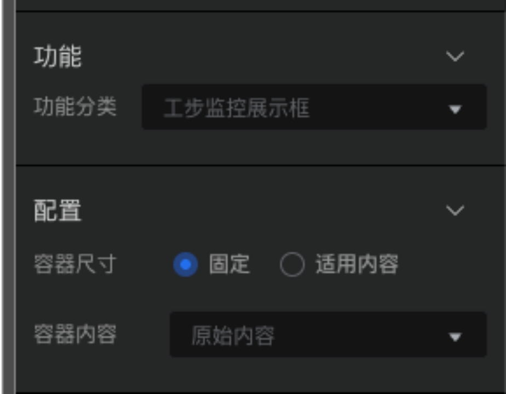Screen dimensions: 506x394
Task: Open the 容器内容 dropdown box
Action: (327, 334)
